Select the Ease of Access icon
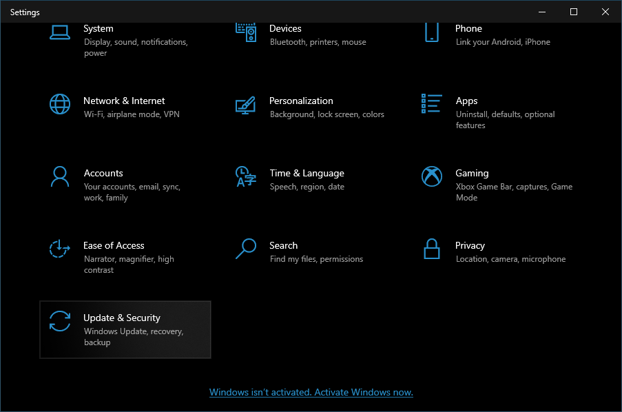The width and height of the screenshot is (622, 412). coord(60,249)
